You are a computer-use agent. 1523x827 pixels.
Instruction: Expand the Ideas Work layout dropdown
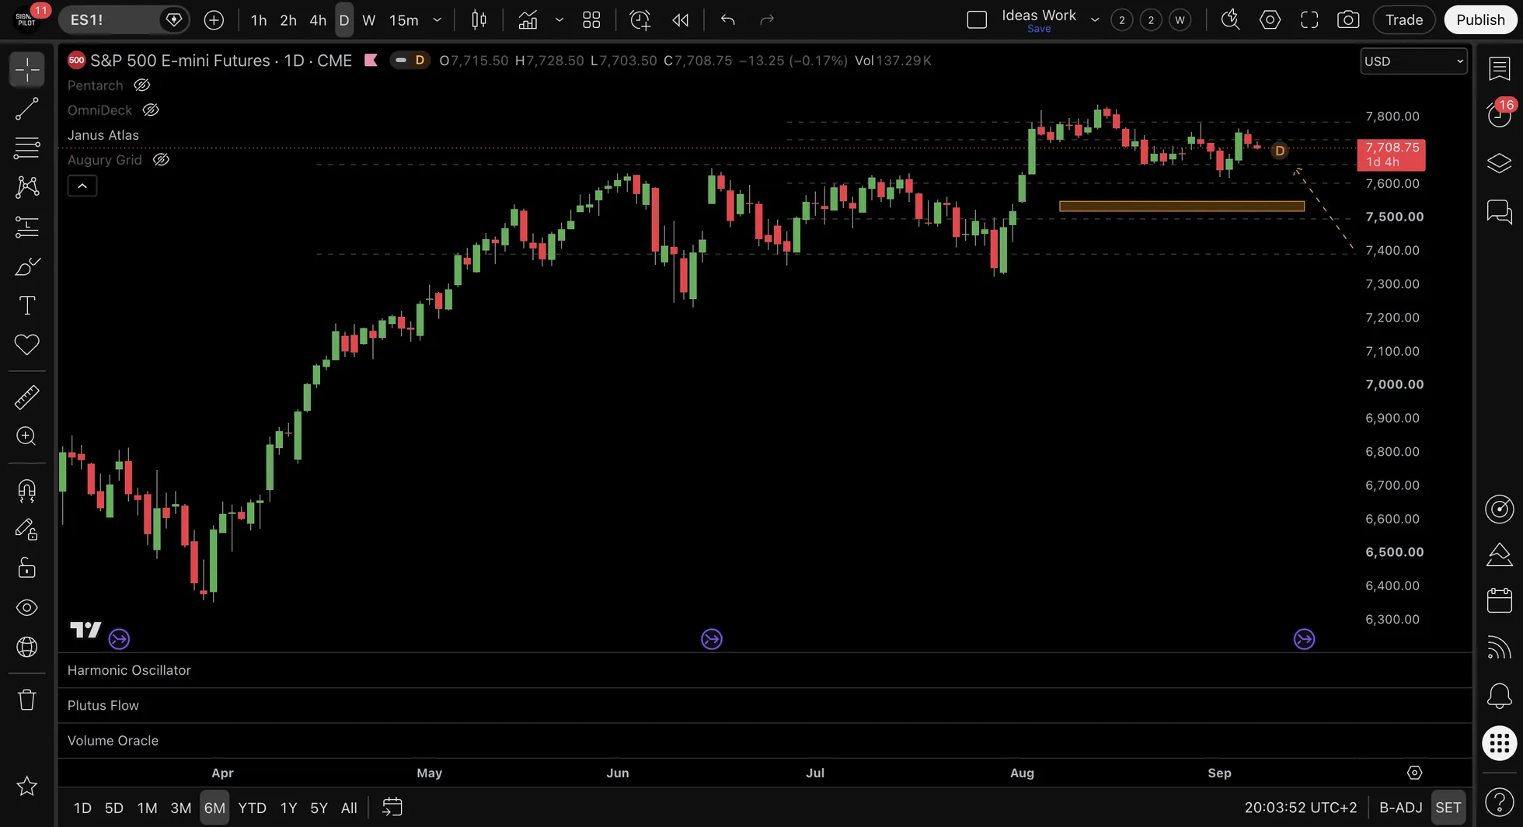[1095, 20]
